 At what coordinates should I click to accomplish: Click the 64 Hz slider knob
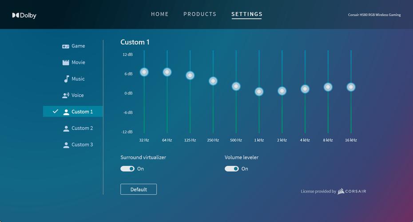pyautogui.click(x=167, y=72)
